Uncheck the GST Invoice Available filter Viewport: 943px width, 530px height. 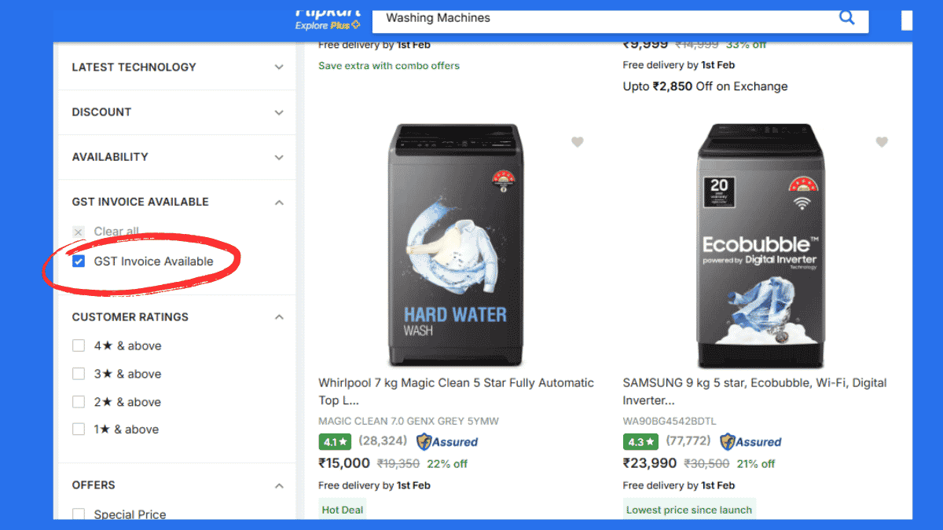79,261
